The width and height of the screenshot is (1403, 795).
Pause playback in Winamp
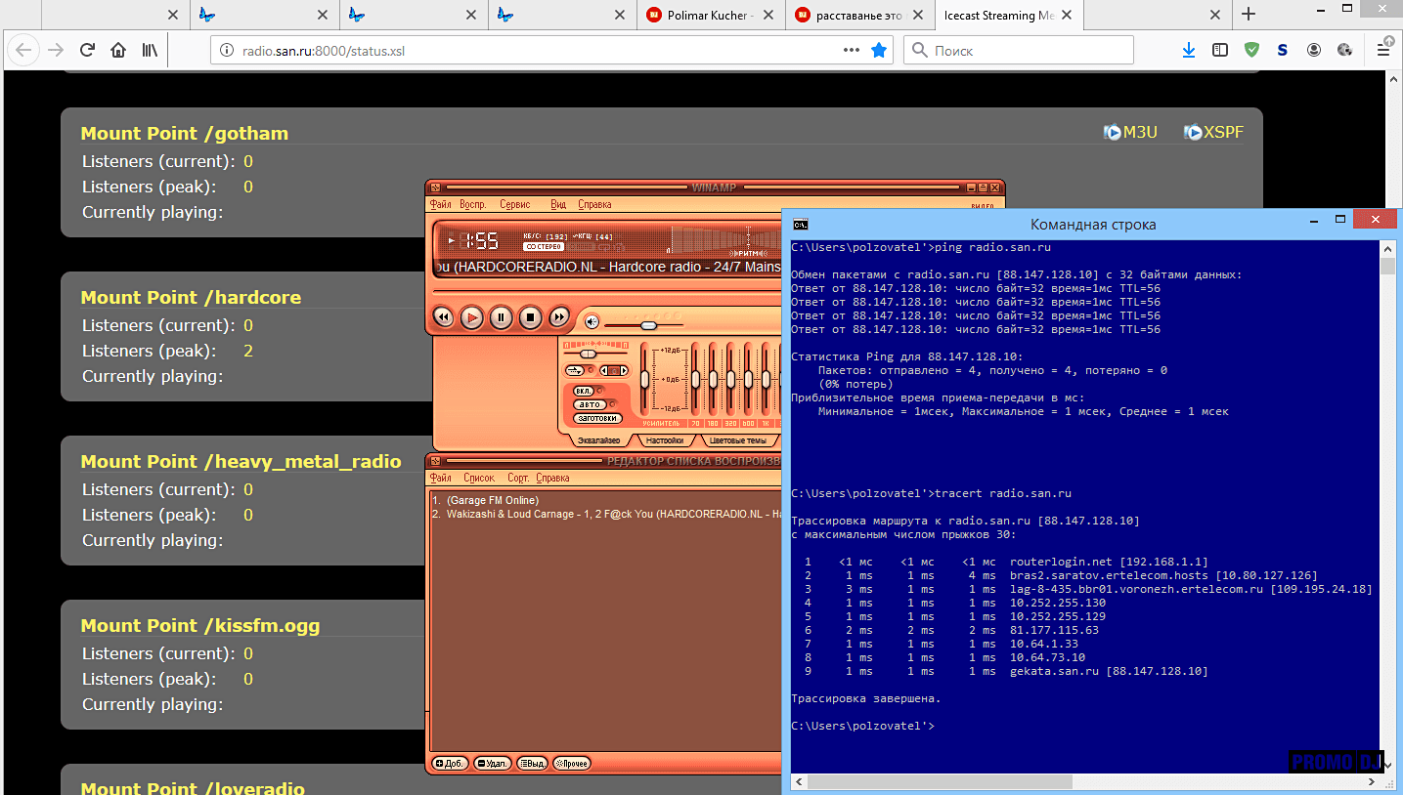tap(501, 317)
